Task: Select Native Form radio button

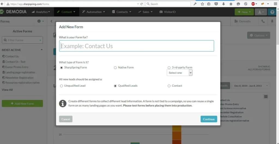Action: pyautogui.click(x=115, y=68)
